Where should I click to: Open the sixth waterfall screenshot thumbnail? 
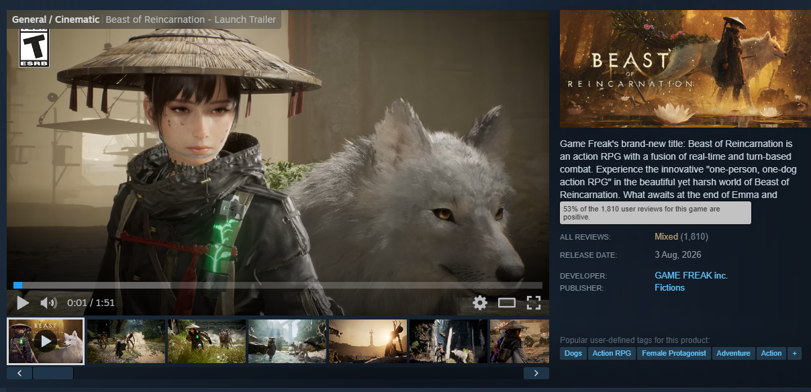coord(448,341)
